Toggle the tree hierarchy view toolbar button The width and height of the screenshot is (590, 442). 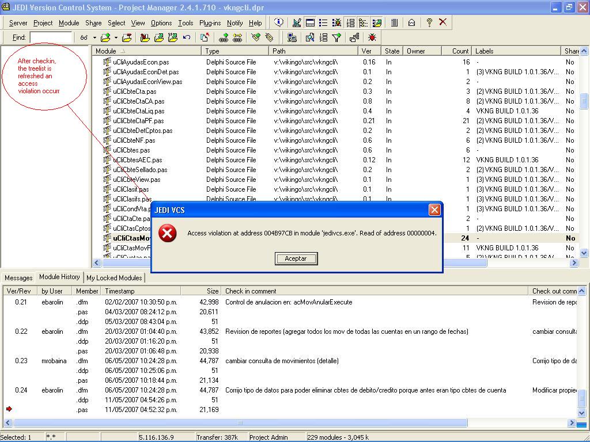click(x=364, y=22)
